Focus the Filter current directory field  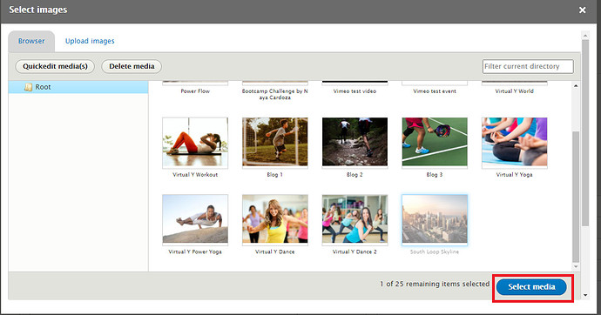pos(528,66)
